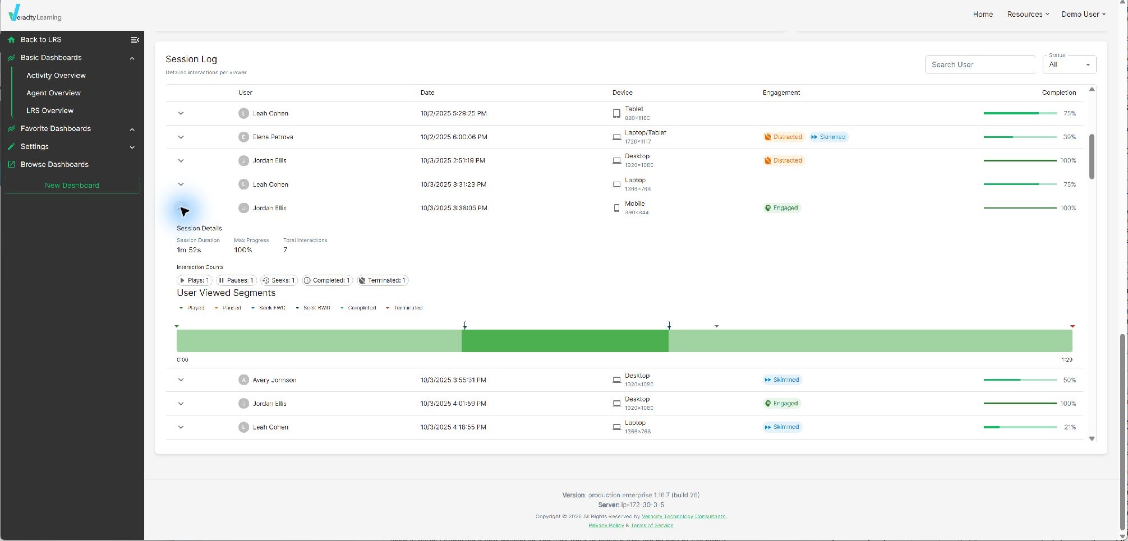Click the Seeks: 1 chip
1128x541 pixels.
[279, 280]
